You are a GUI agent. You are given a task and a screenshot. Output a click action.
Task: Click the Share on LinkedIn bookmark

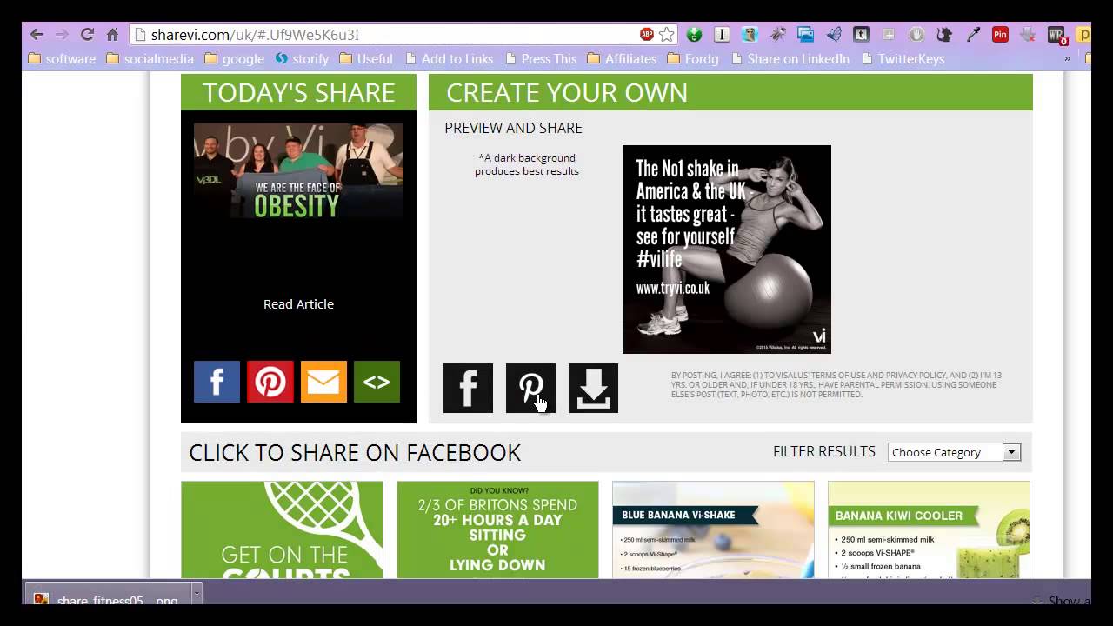pyautogui.click(x=790, y=58)
